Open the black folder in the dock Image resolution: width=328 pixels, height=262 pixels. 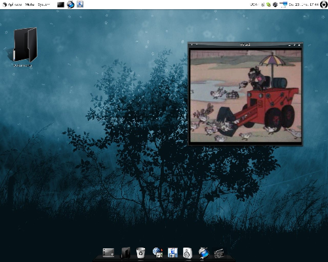[x=125, y=253]
